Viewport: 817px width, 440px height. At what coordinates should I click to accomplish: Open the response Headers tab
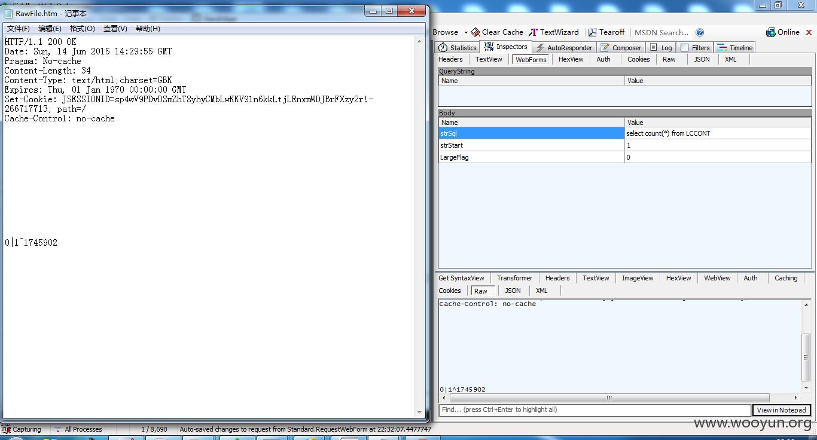tap(557, 278)
